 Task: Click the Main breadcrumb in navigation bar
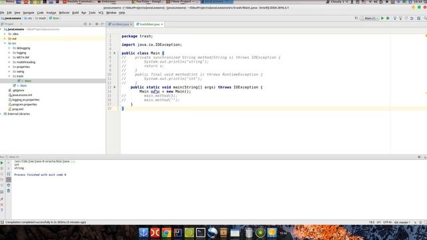coord(54,18)
